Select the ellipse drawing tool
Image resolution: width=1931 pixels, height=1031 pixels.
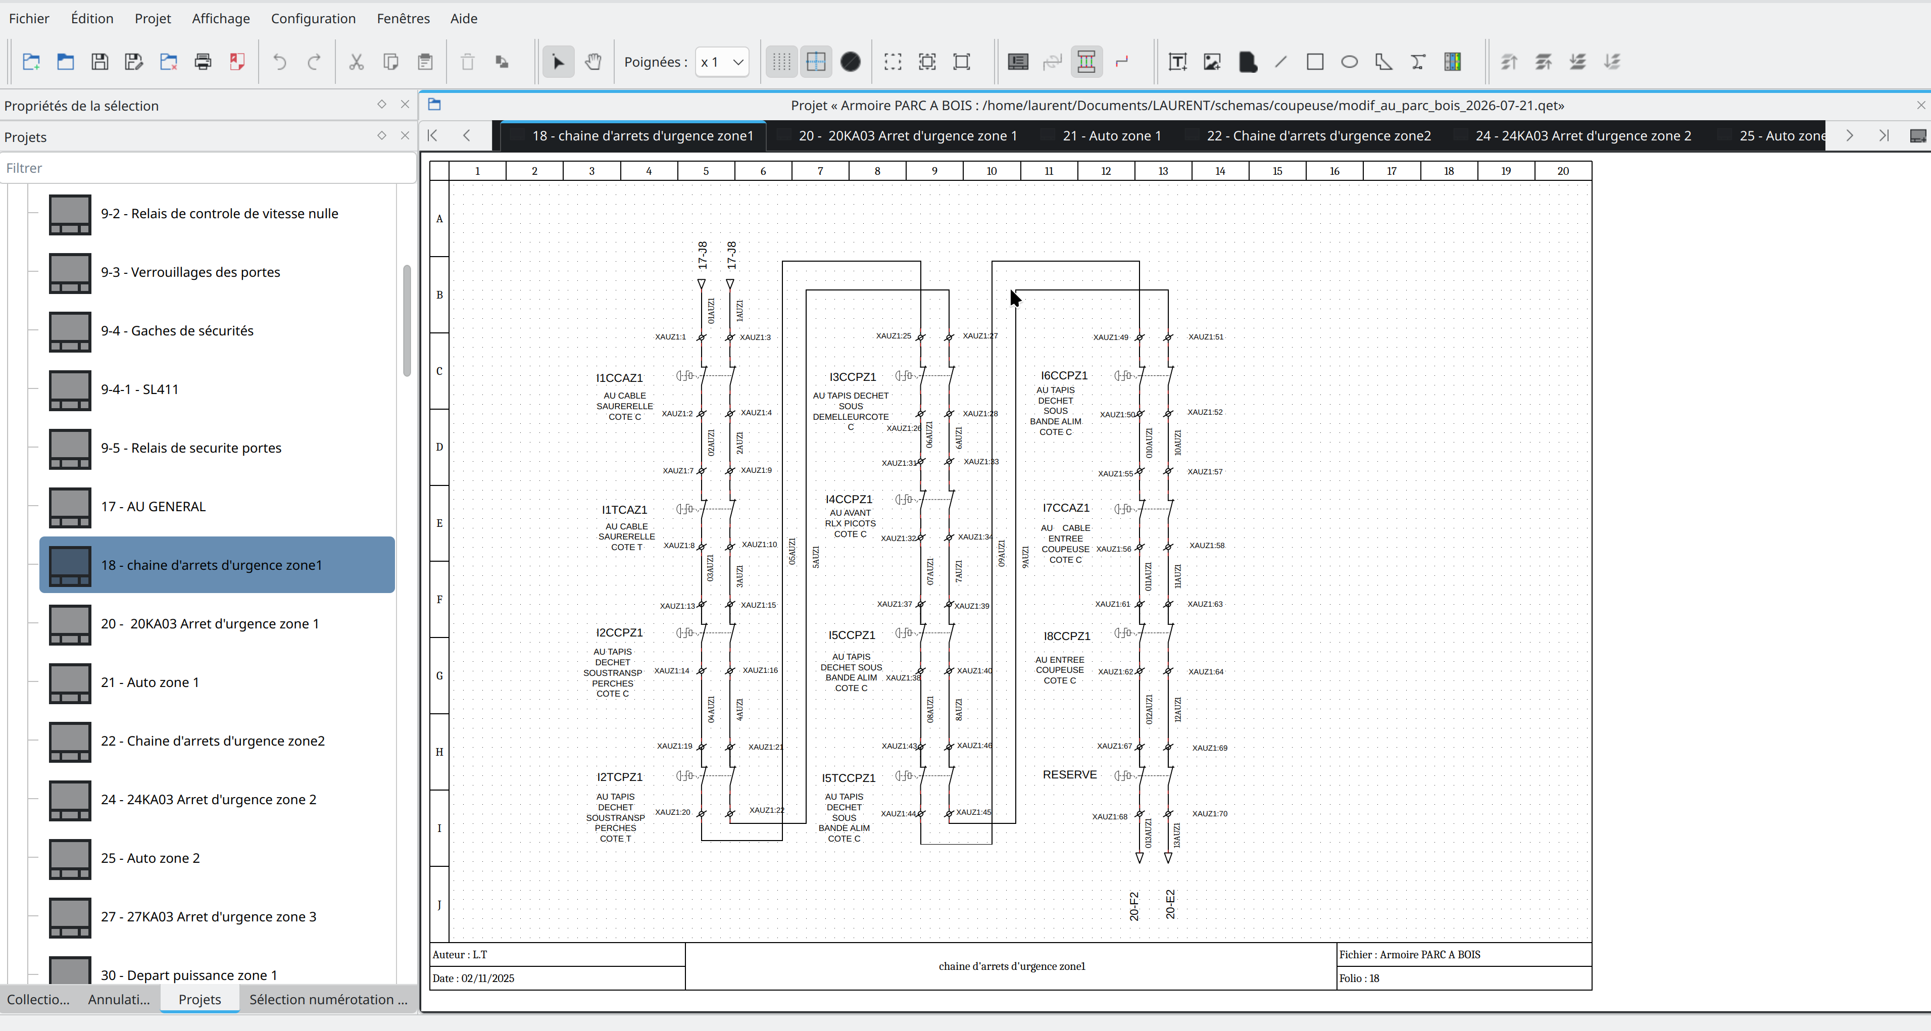tap(1349, 62)
